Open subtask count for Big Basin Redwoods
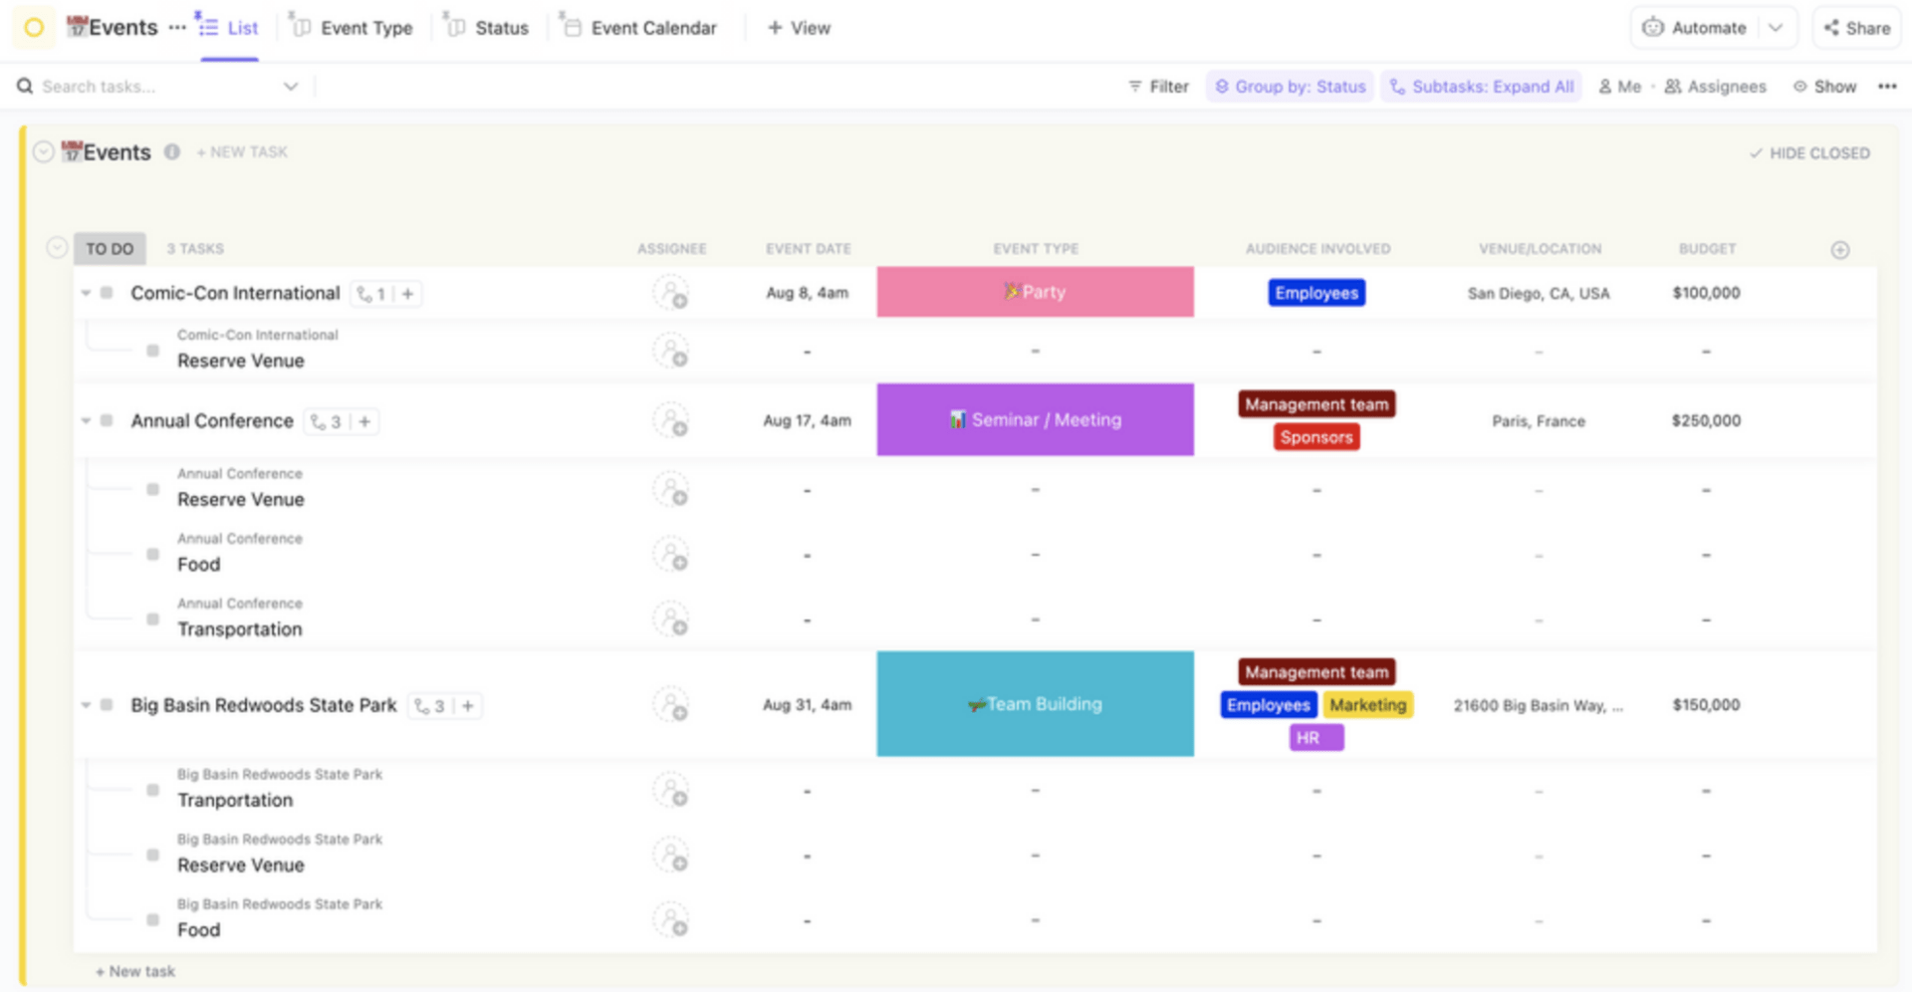This screenshot has height=992, width=1912. tap(430, 706)
